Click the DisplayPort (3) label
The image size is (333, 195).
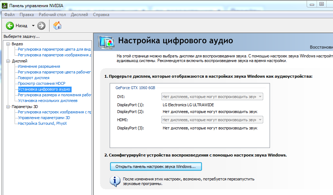(130, 128)
